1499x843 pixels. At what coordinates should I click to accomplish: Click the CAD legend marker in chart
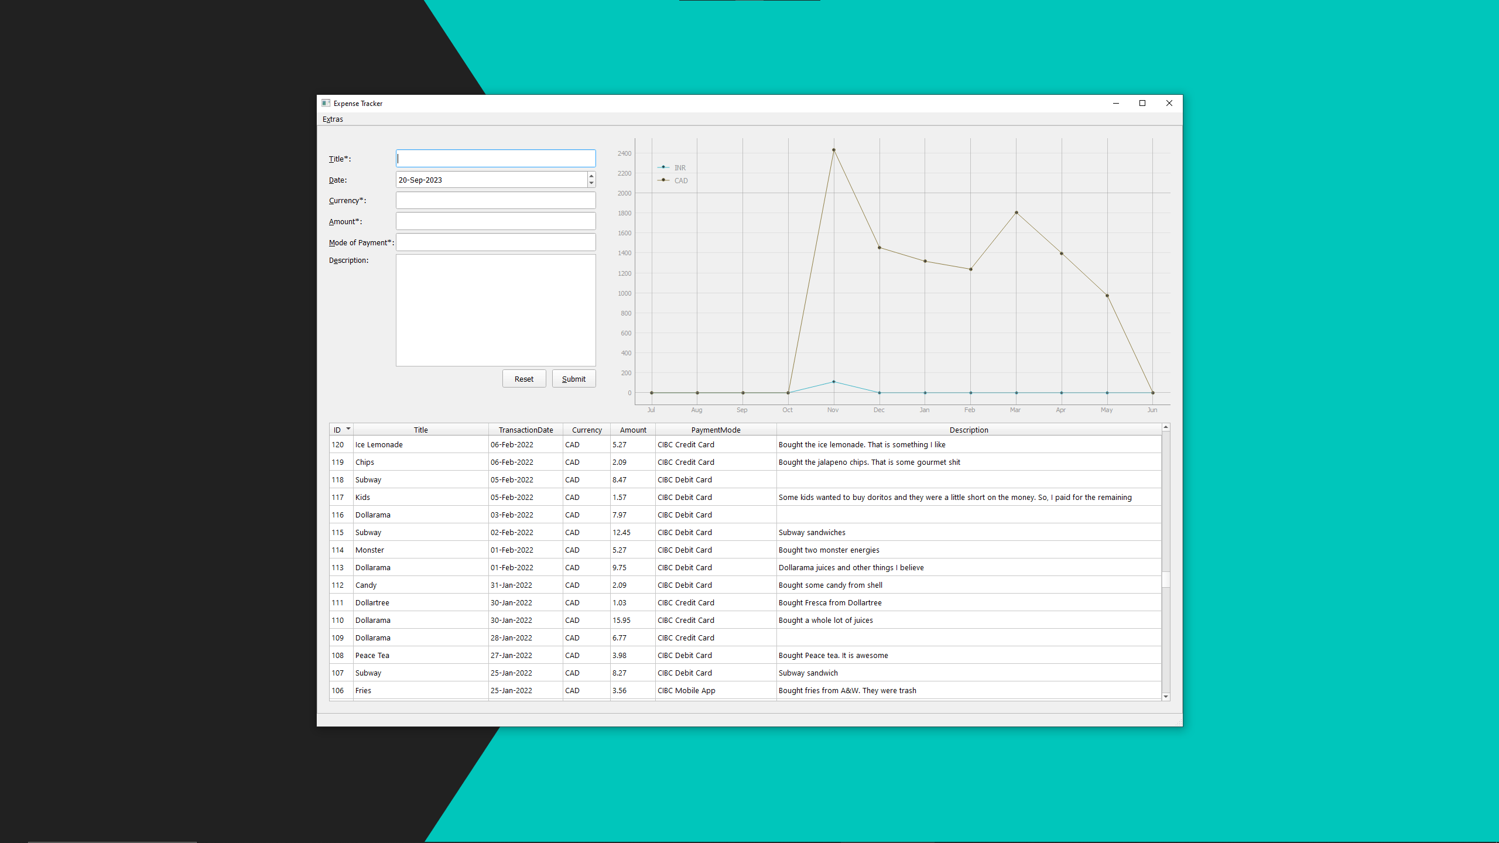(663, 180)
